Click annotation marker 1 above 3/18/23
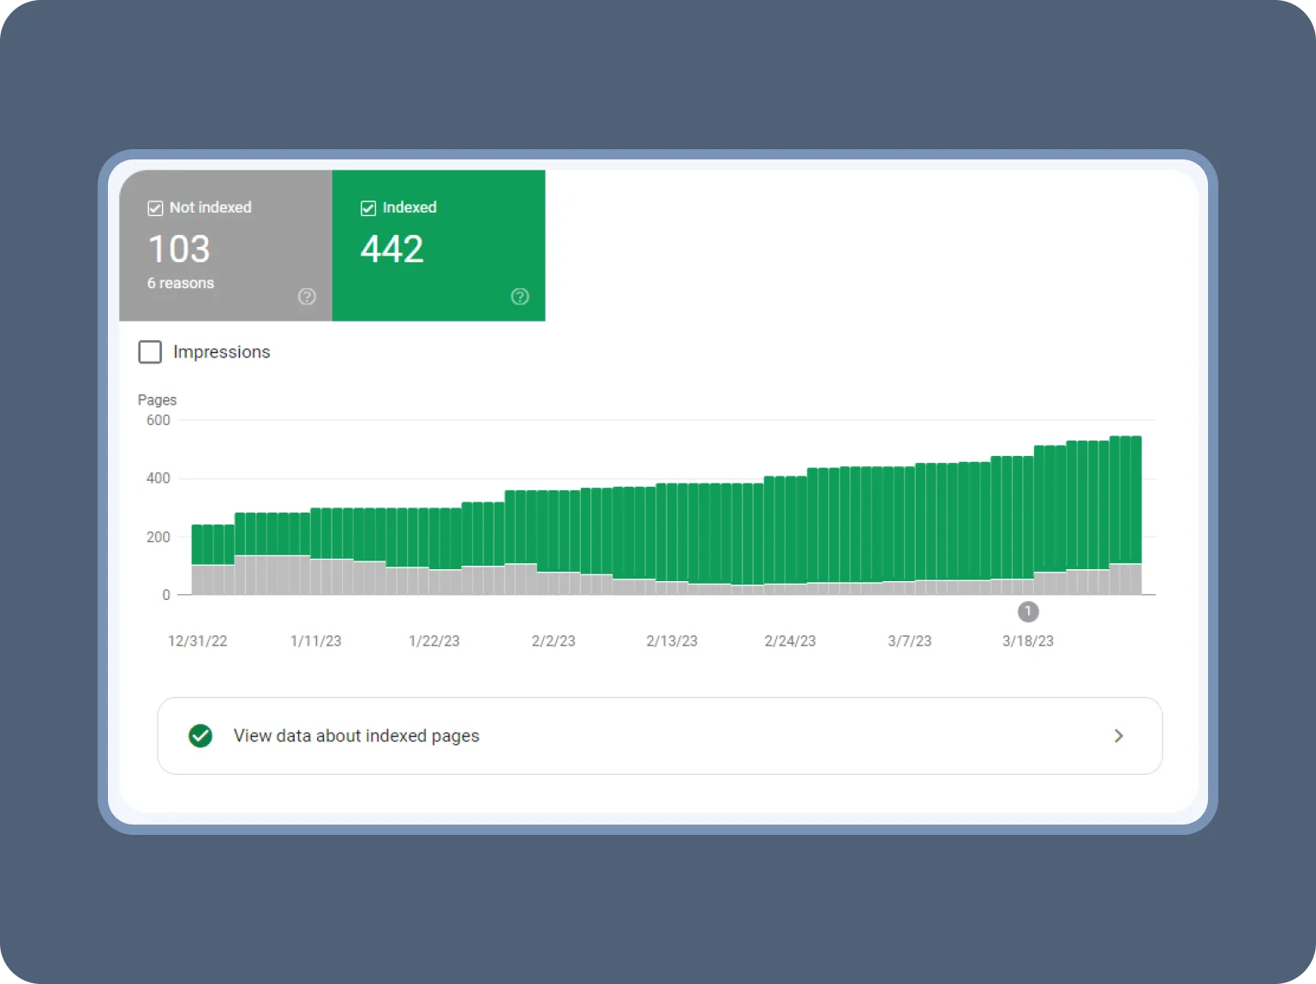The height and width of the screenshot is (984, 1316). point(1028,612)
